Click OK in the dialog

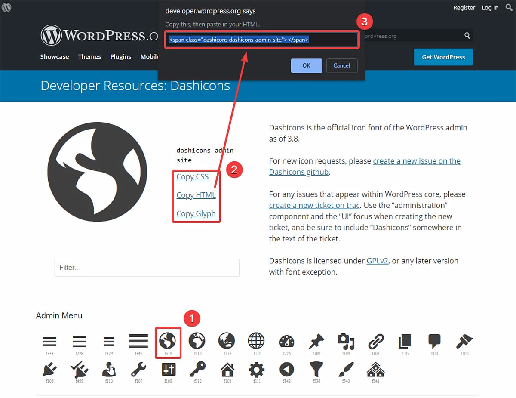point(306,65)
